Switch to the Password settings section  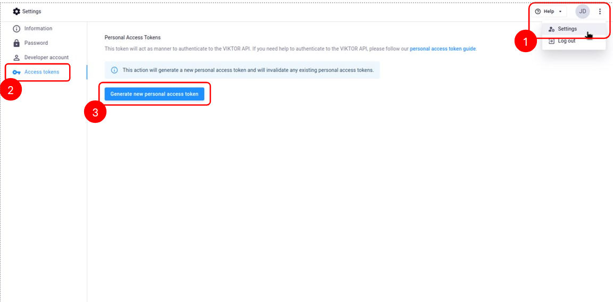(36, 43)
